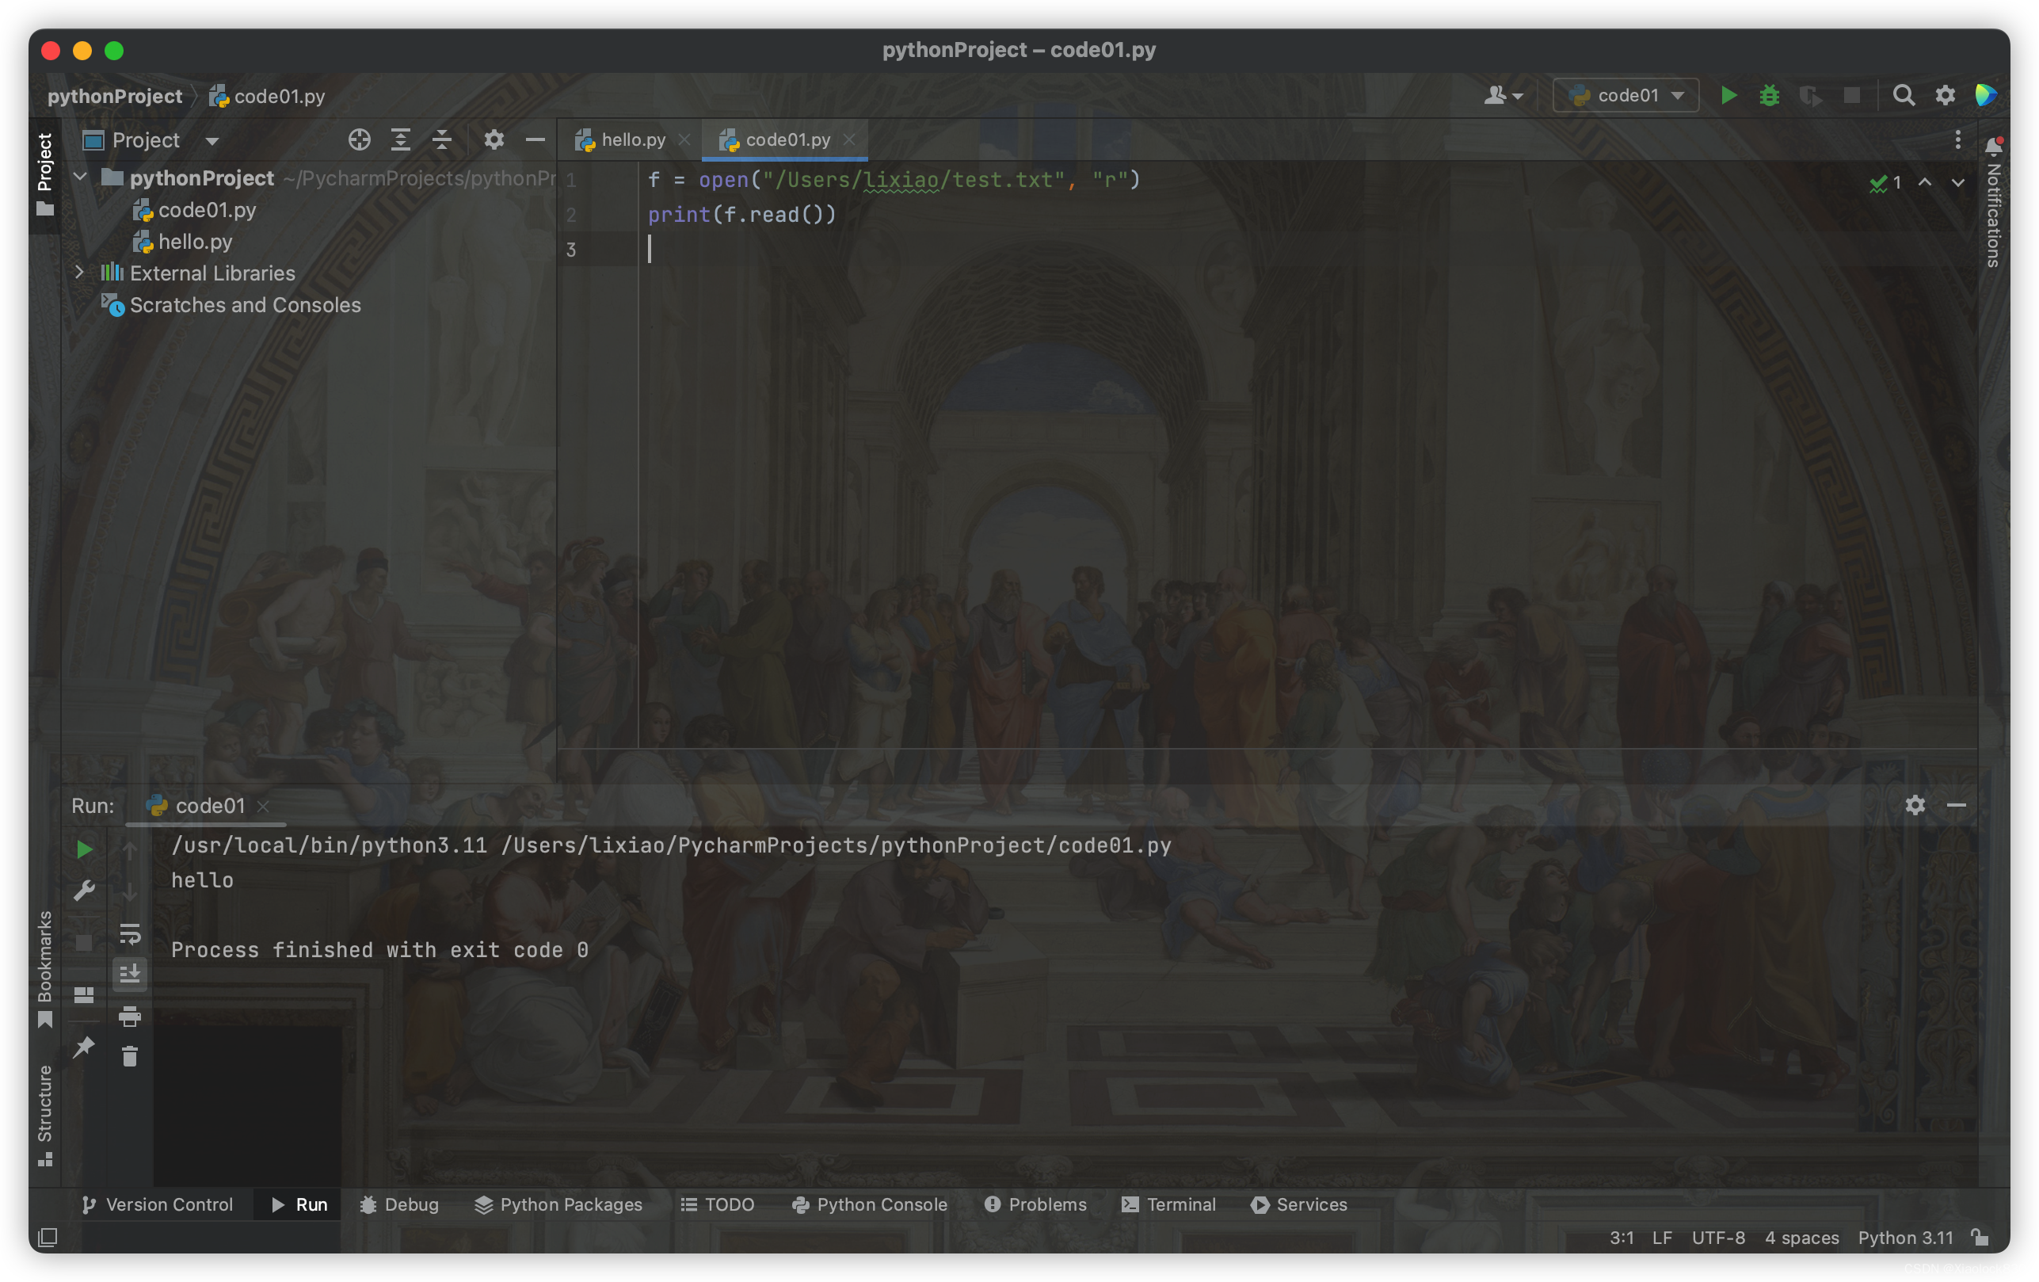Viewport: 2039px width, 1282px height.
Task: Start debugging with the bug icon
Action: tap(1769, 96)
